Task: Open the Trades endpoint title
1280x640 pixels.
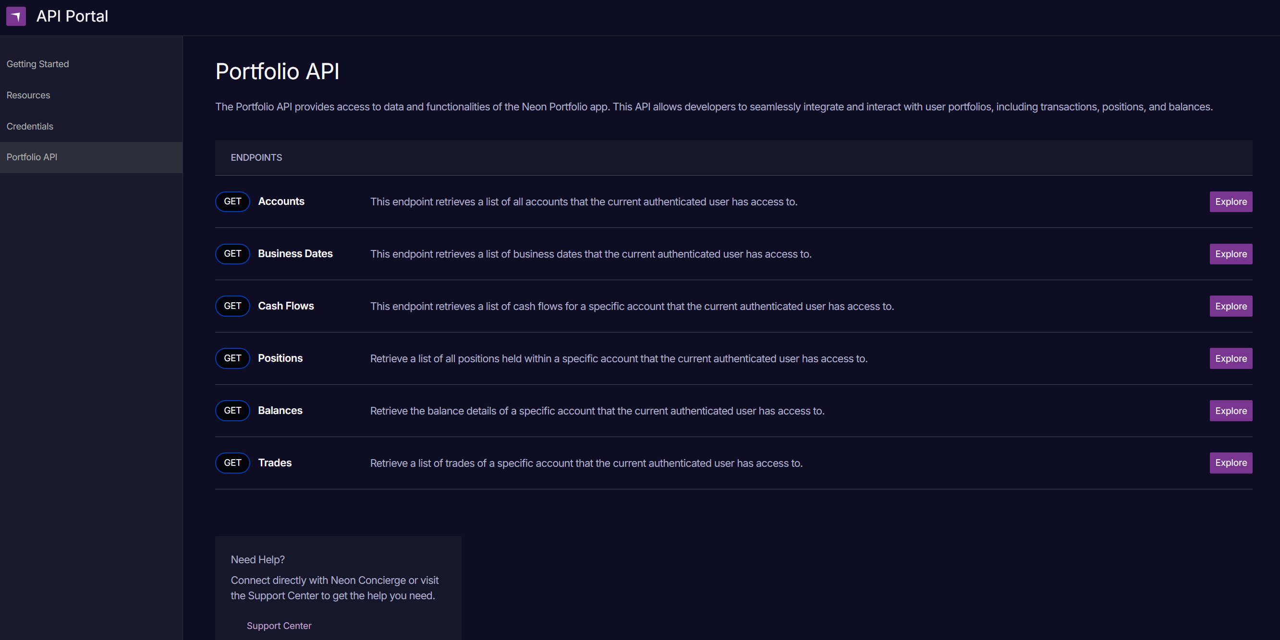Action: click(x=275, y=463)
